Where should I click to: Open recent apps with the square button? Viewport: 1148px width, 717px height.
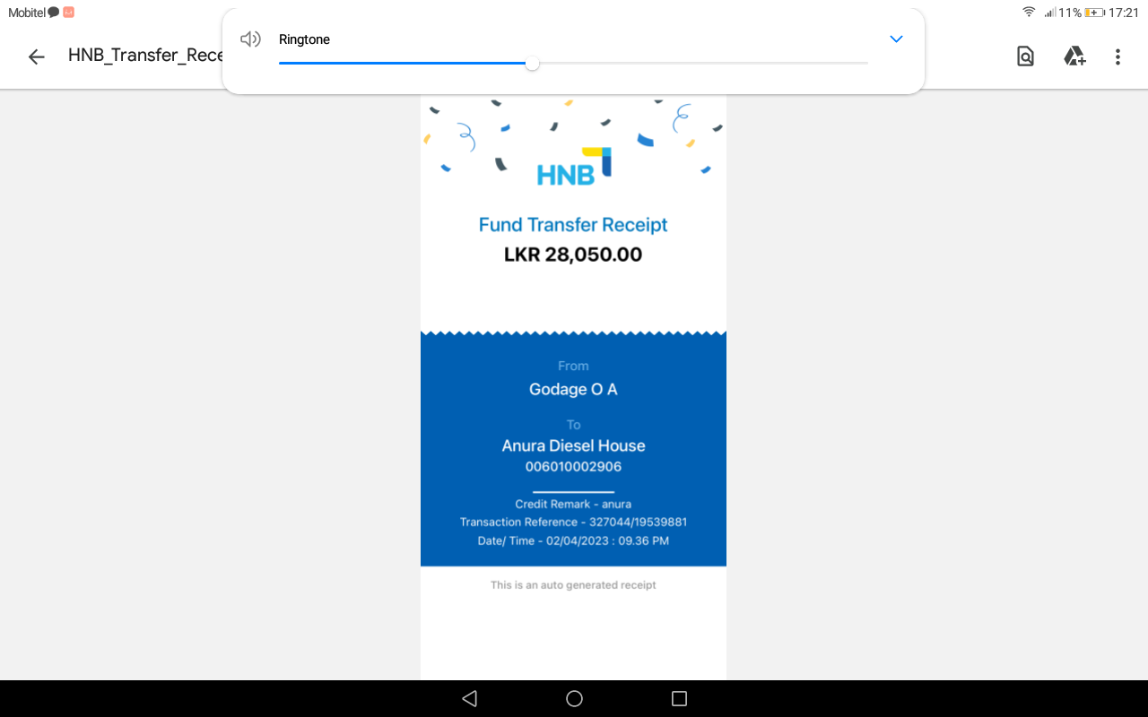pos(679,698)
